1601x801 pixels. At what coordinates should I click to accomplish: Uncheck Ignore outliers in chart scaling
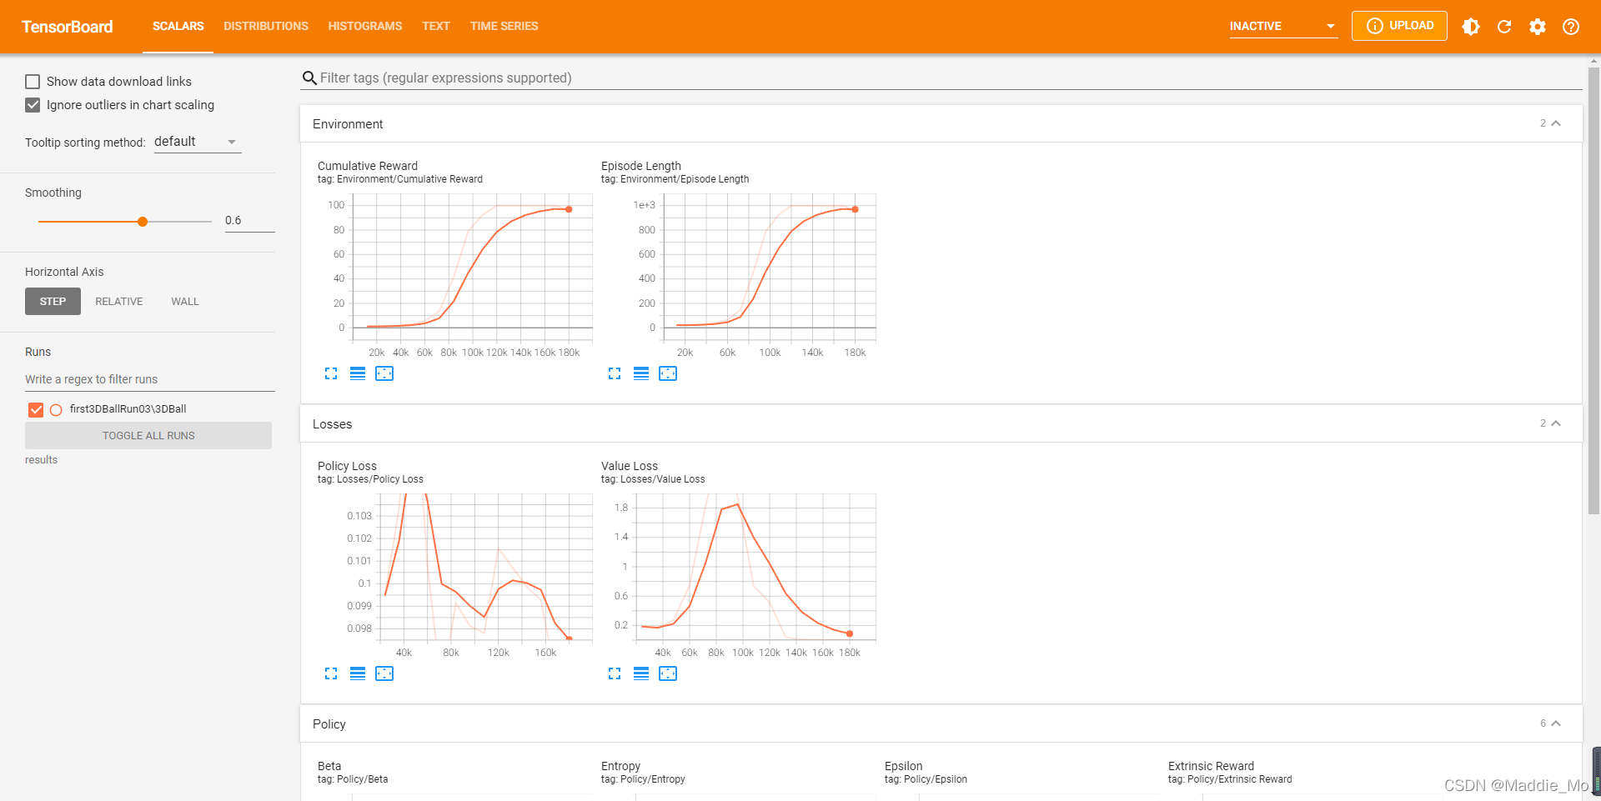(x=33, y=105)
